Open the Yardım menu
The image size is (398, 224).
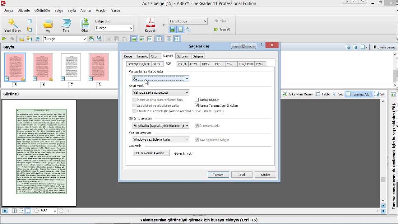click(x=117, y=11)
